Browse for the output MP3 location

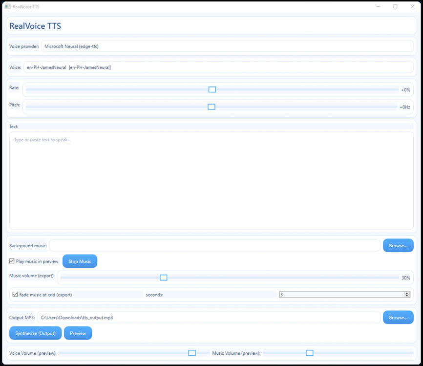398,318
